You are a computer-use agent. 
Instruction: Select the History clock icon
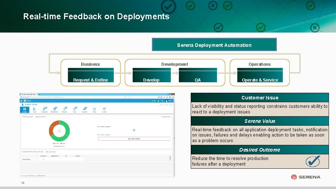[94, 110]
